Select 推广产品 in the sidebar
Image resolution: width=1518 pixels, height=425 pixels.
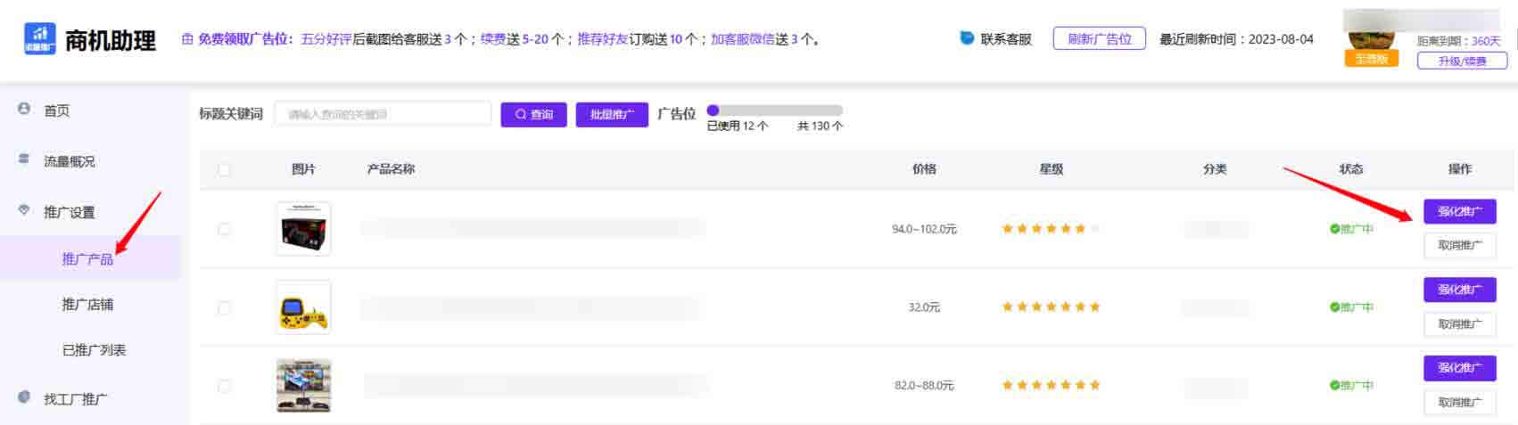click(87, 259)
